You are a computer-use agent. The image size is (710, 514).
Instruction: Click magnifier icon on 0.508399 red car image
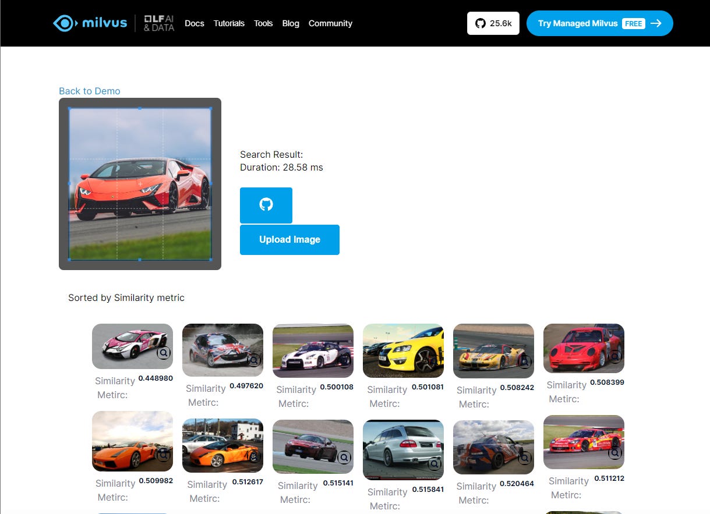(x=615, y=357)
